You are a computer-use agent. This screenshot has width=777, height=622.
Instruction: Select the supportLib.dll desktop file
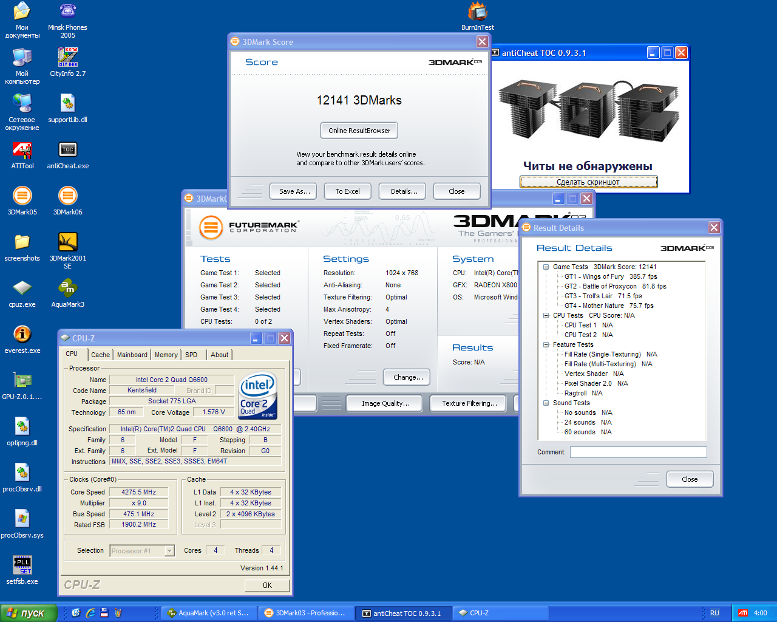(67, 108)
